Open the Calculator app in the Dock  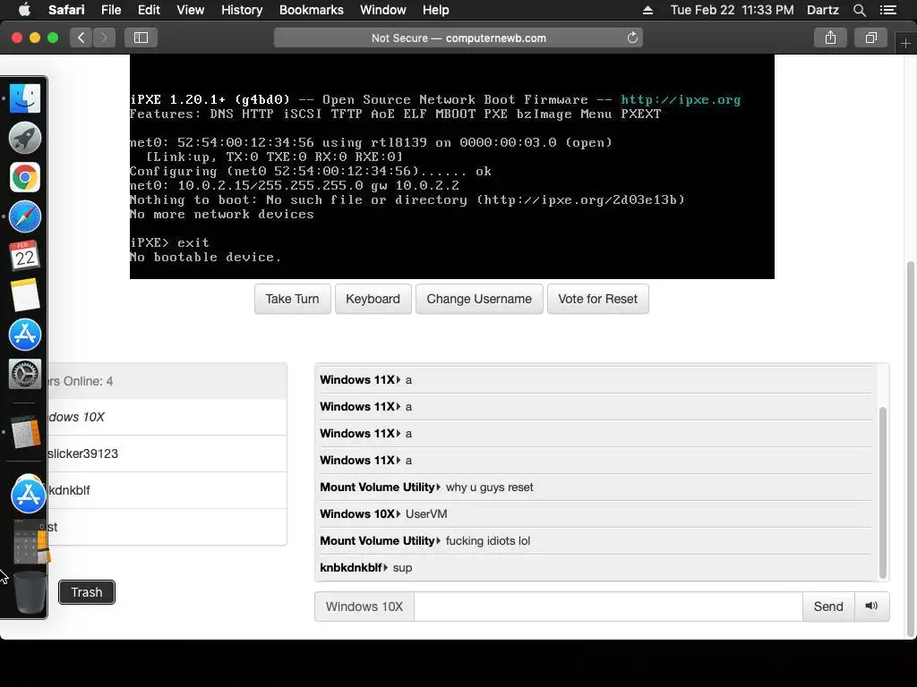click(x=26, y=432)
